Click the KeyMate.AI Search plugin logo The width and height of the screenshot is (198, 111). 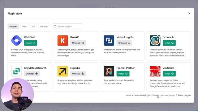coord(16,71)
